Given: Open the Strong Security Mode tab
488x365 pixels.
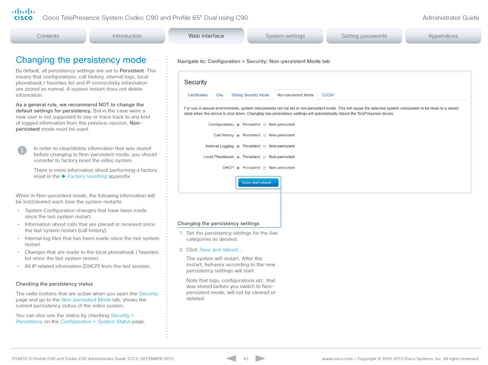Looking at the screenshot, I should 250,95.
